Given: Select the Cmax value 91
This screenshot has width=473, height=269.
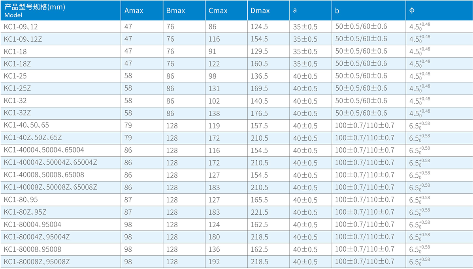Looking at the screenshot, I should pos(212,51).
